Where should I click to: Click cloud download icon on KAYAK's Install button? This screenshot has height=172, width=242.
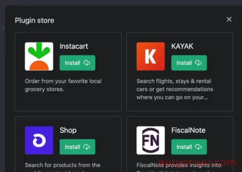pyautogui.click(x=198, y=63)
